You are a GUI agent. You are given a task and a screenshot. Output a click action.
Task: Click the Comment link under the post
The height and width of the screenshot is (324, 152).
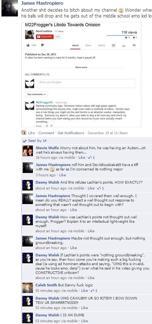[x=46, y=133]
